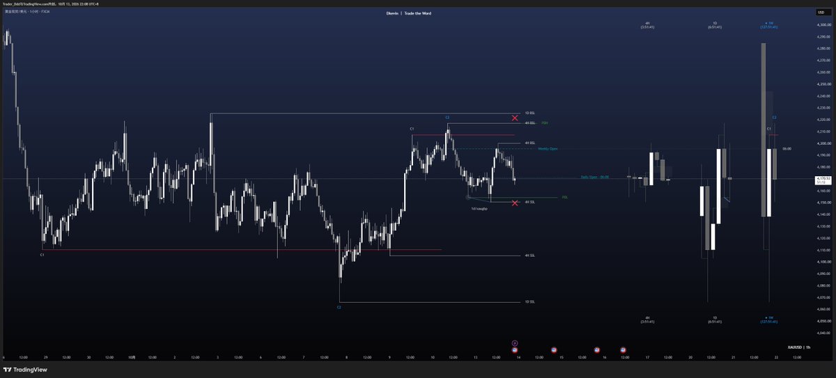Viewport: 836px width, 378px height.
Task: Click the blue 1W timer label at top
Action: click(769, 25)
